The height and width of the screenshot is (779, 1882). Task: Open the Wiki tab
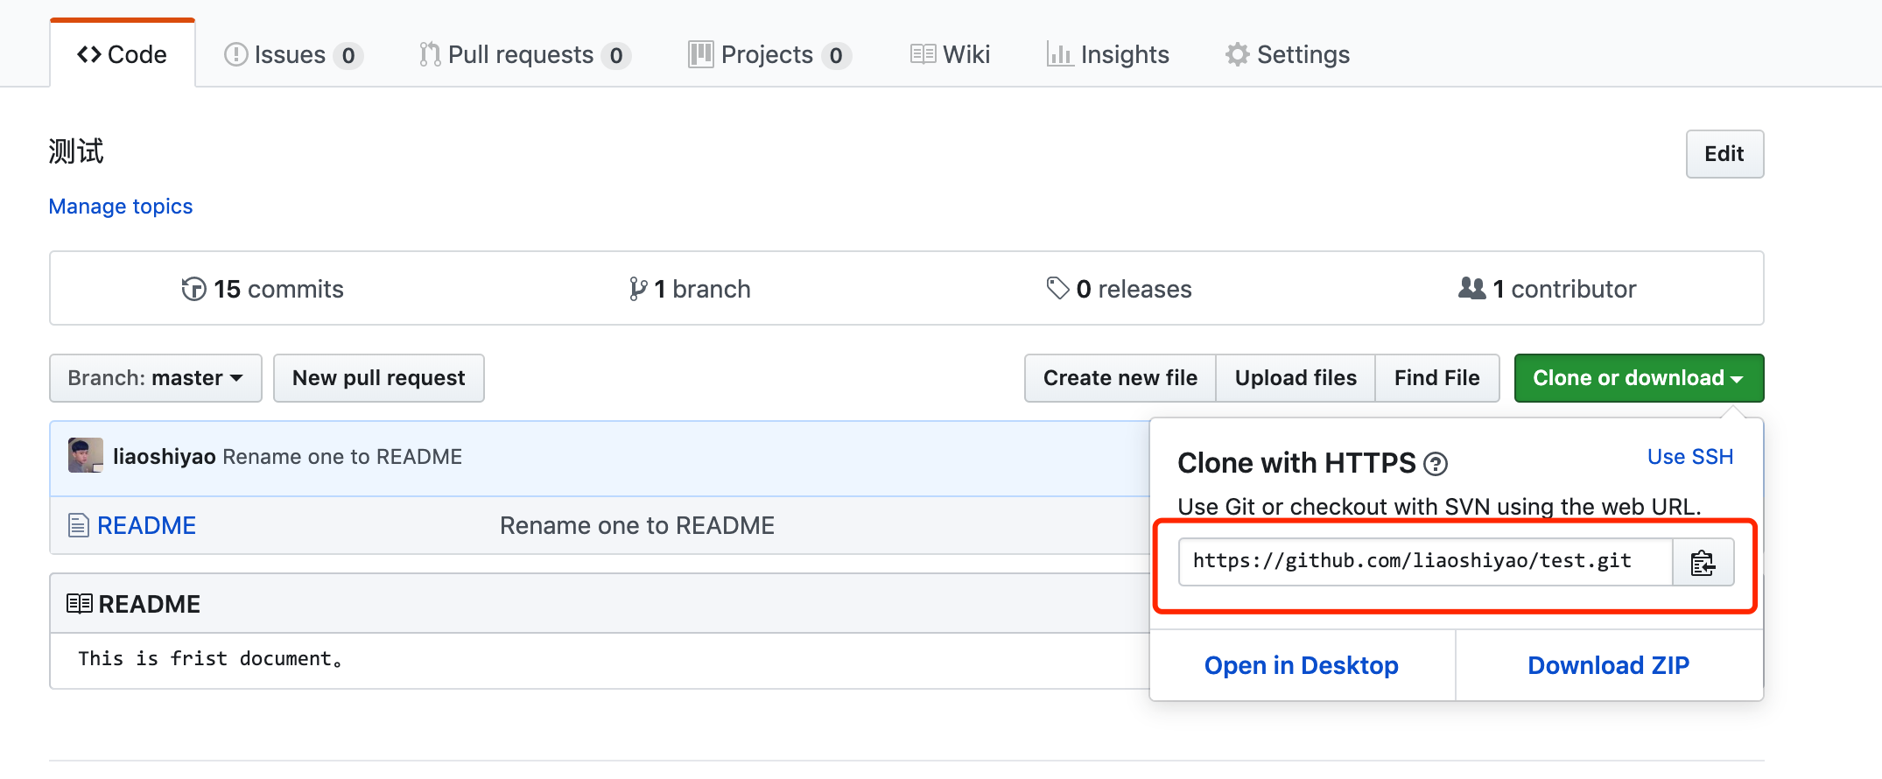click(950, 54)
